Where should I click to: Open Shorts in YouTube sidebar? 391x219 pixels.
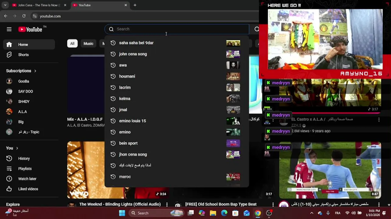click(29, 55)
